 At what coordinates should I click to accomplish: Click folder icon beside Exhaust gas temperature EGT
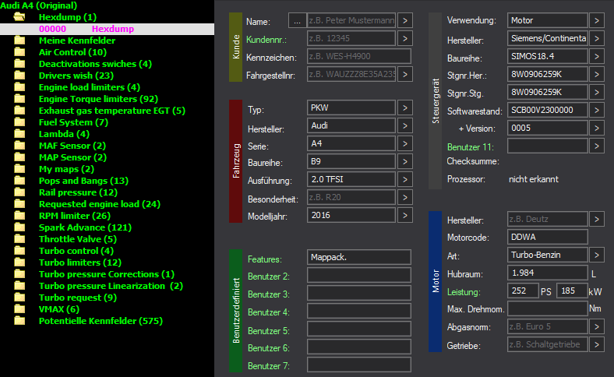click(19, 111)
